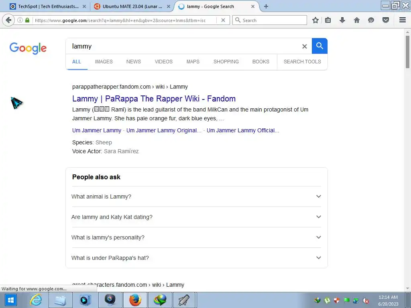Launch Internet Explorer from the taskbar
This screenshot has width=411, height=308.
coord(36,300)
